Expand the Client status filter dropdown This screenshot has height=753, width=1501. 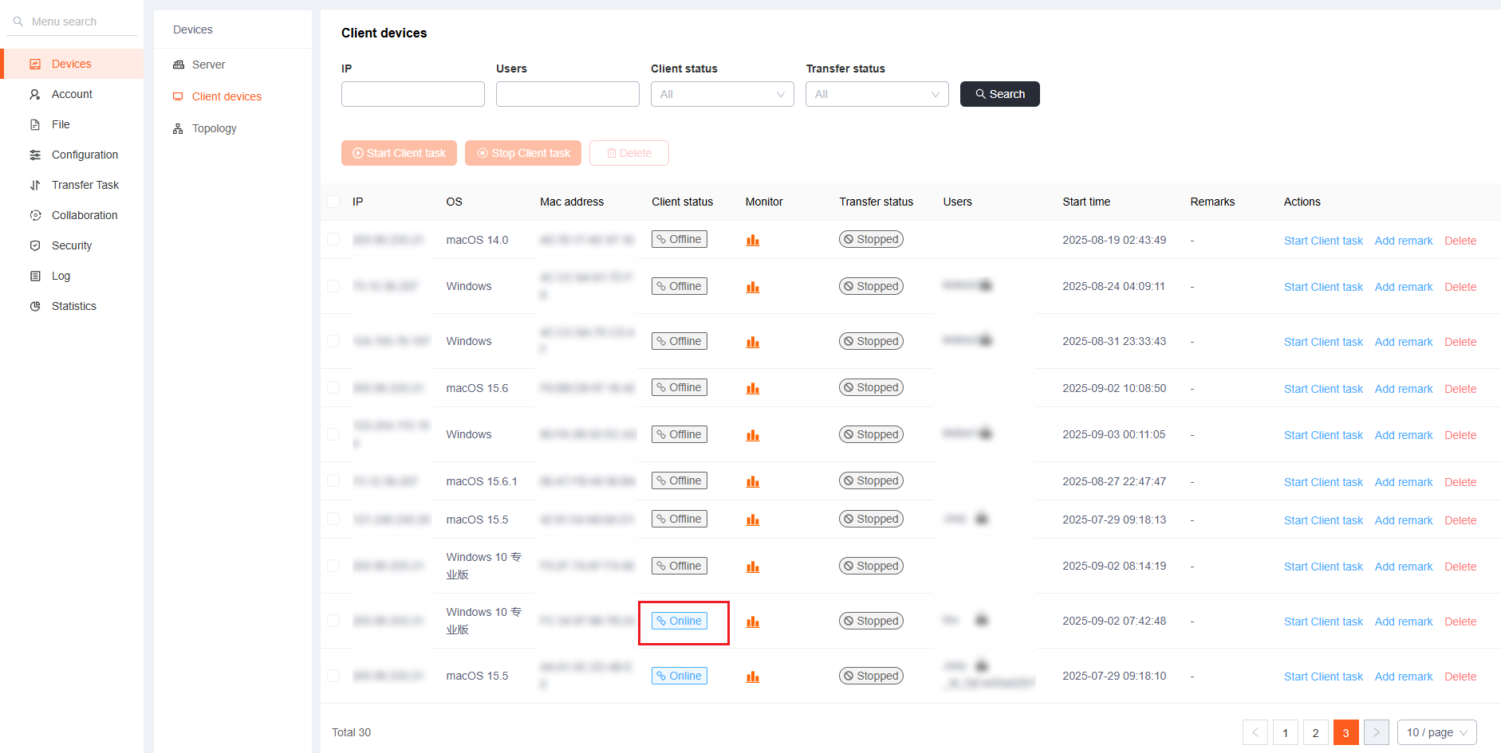722,94
